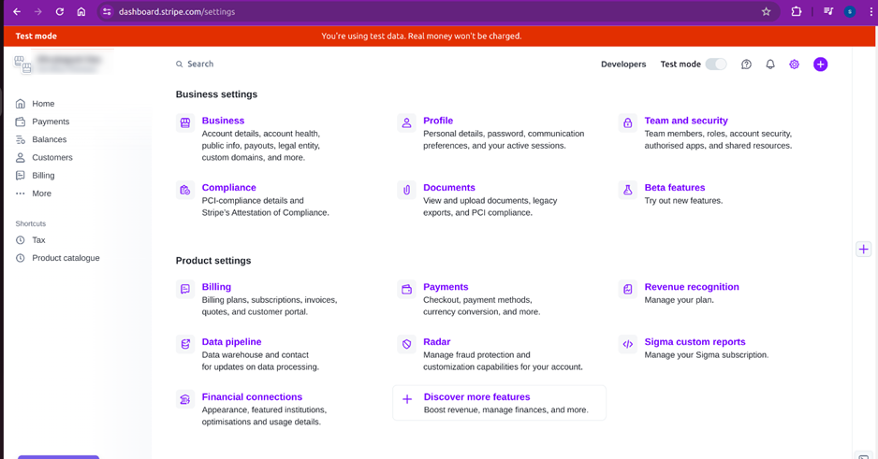Bookmark this page with the star icon
Image resolution: width=878 pixels, height=459 pixels.
tap(766, 12)
